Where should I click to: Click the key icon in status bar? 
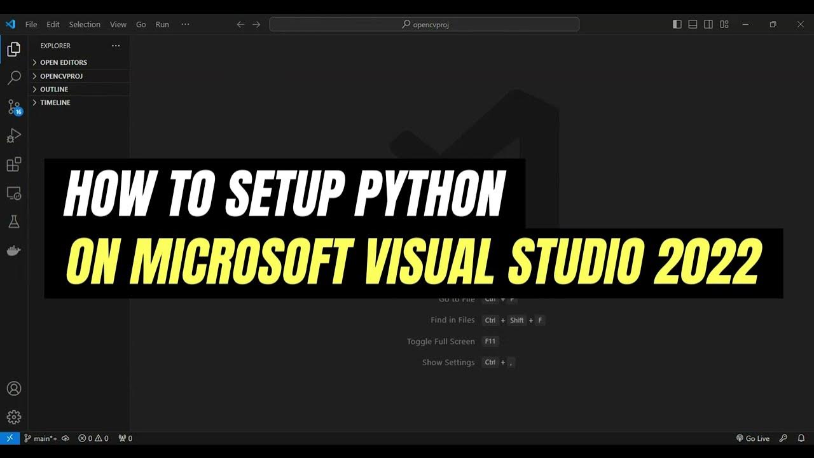tap(783, 438)
